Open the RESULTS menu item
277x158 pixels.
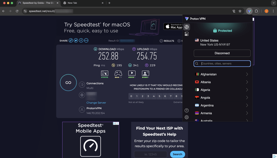[167, 41]
